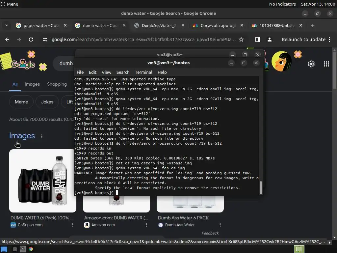This screenshot has width=337, height=253.
Task: Click the Google search box with dumb
Action: tap(64, 63)
